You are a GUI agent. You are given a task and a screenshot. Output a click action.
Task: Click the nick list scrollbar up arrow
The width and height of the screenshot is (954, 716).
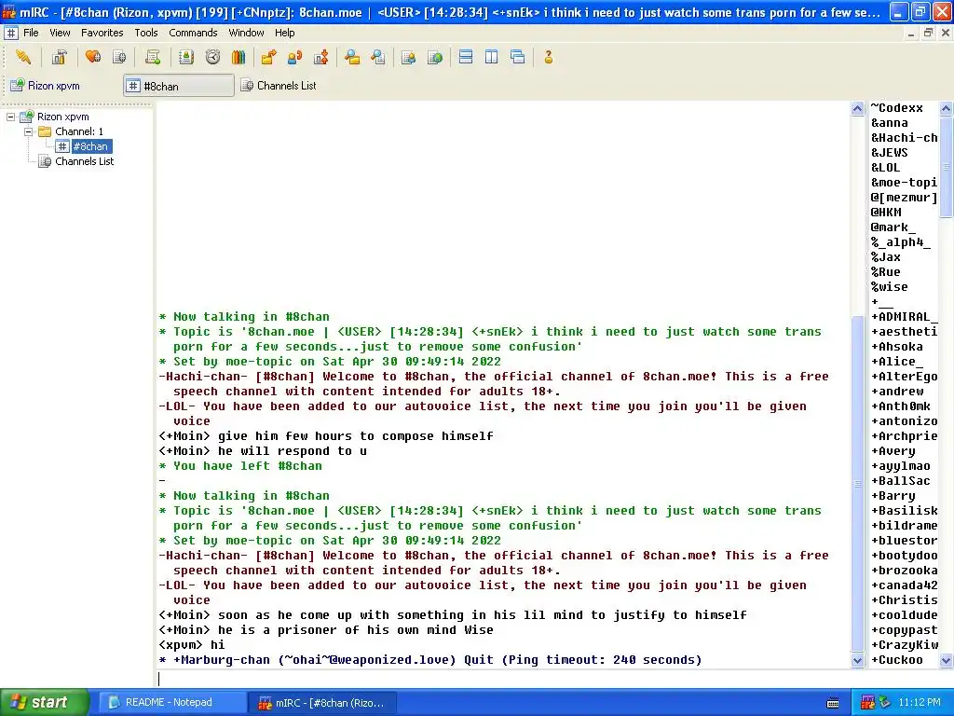(947, 109)
